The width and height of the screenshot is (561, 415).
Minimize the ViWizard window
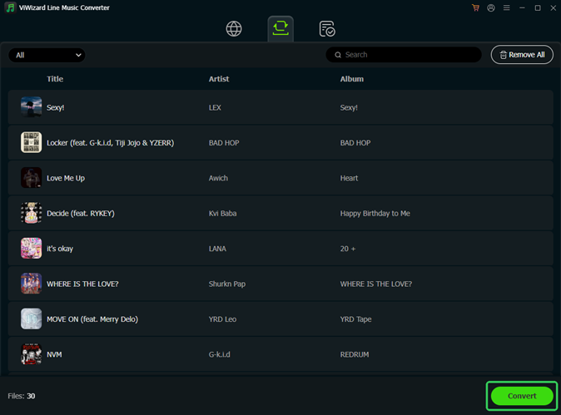(522, 7)
